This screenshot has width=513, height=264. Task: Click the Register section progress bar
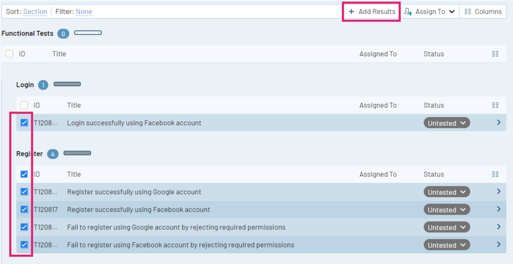[x=77, y=153]
